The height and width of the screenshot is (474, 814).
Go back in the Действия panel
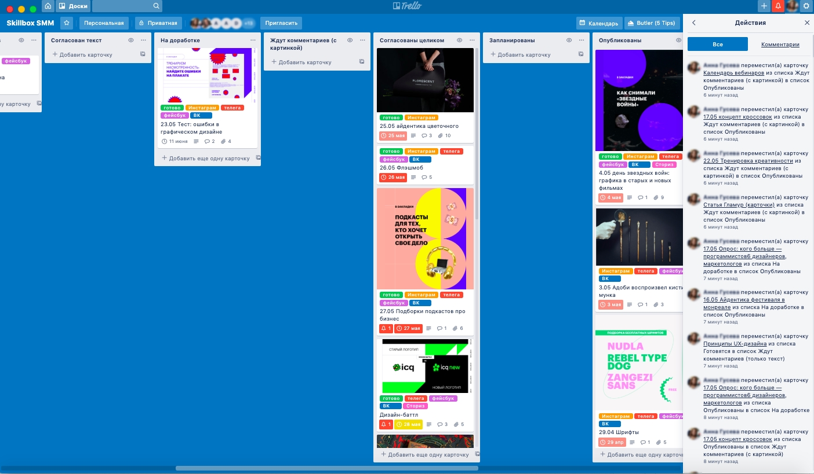point(694,23)
